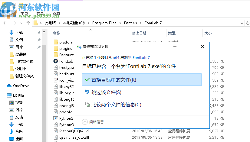Image resolution: width=250 pixels, height=142 pixels.
Task: Select FontLab application icon in list
Action: 56,61
